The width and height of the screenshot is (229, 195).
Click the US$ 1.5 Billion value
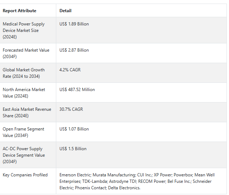click(73, 149)
